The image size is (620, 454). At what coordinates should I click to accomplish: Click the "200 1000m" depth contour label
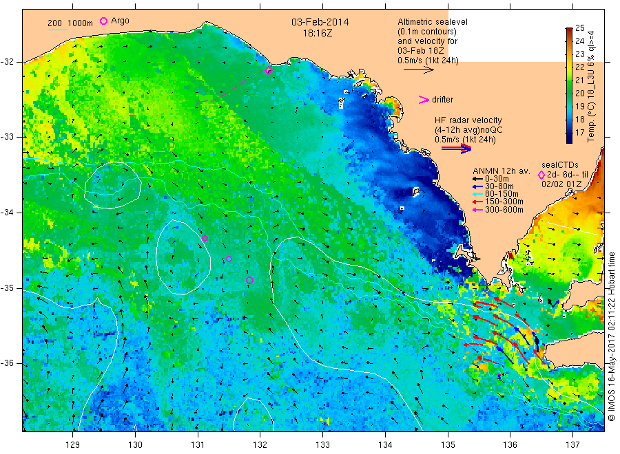coord(70,23)
